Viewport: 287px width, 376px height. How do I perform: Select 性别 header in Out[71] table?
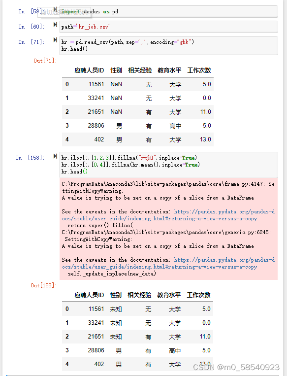click(x=116, y=70)
